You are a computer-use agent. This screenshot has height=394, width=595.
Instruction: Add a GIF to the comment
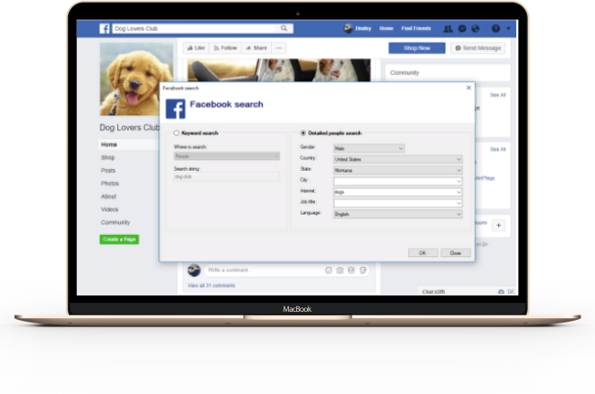[352, 270]
